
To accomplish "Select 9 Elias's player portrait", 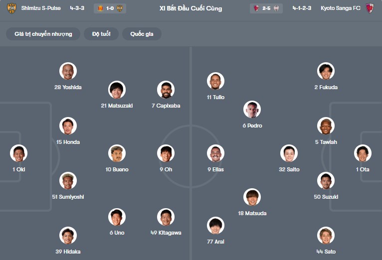I will (x=215, y=153).
